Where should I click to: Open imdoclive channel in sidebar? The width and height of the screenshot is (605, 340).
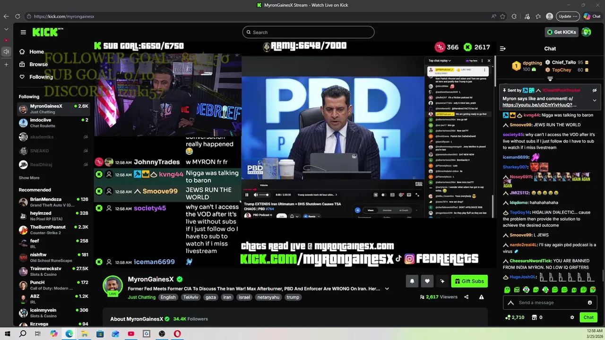point(53,123)
